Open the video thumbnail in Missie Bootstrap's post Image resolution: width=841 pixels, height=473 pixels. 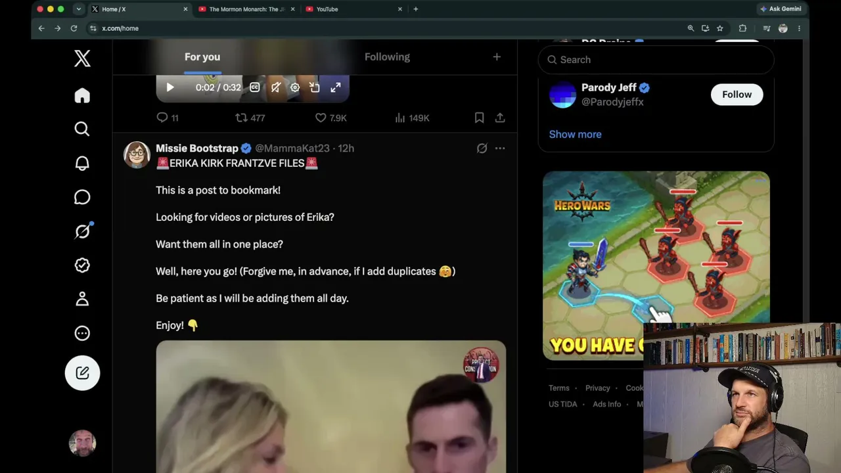(x=331, y=407)
